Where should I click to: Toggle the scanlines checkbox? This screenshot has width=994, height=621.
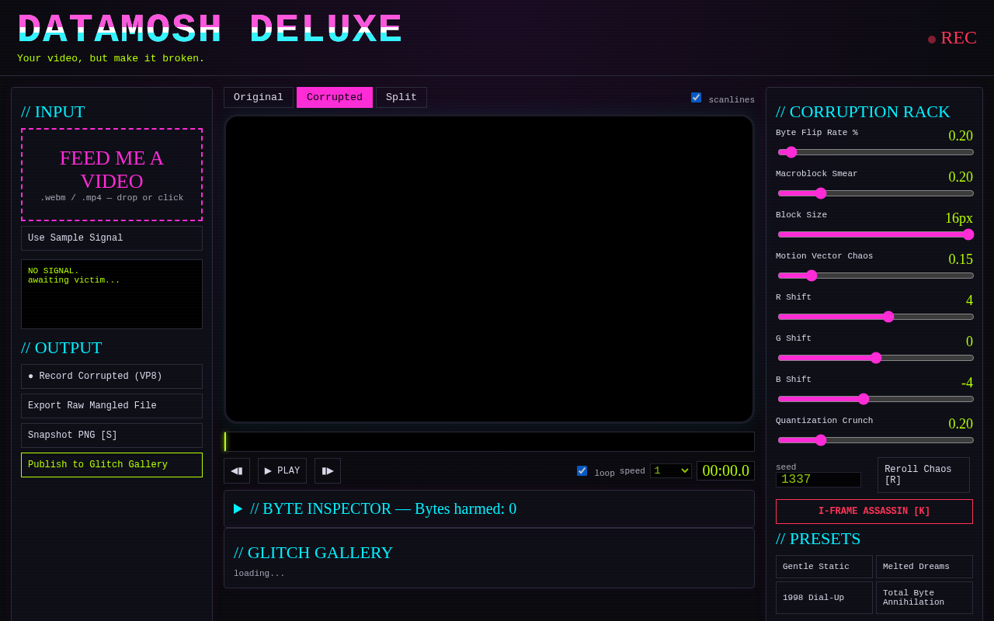[x=696, y=97]
